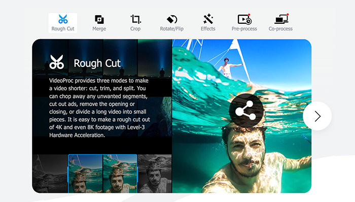355x202 pixels.
Task: Select the last grayscale filmstrip thumbnail
Action: pyautogui.click(x=155, y=174)
